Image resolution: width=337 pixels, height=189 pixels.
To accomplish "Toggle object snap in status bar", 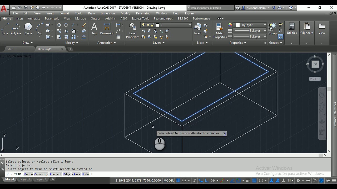I will pos(238,181).
